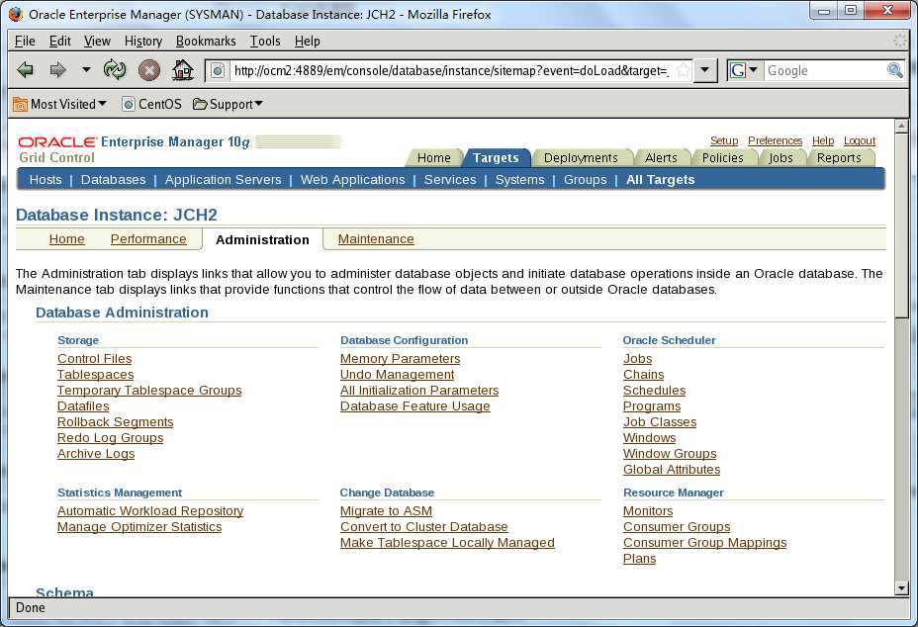Image resolution: width=918 pixels, height=627 pixels.
Task: Click the browser Forward arrow
Action: (57, 70)
